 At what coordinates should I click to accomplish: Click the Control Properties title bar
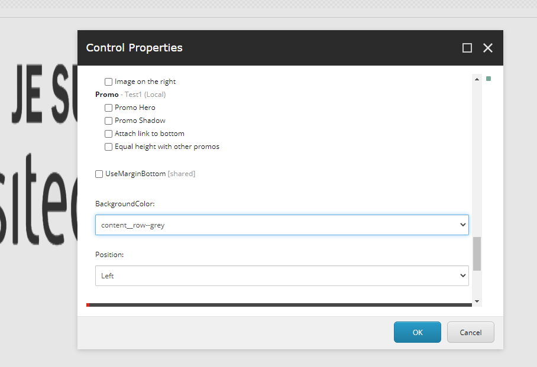click(x=266, y=48)
